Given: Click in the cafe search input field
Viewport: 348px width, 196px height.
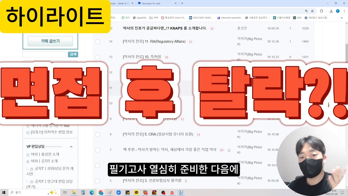Looking at the screenshot, I should pos(44,54).
